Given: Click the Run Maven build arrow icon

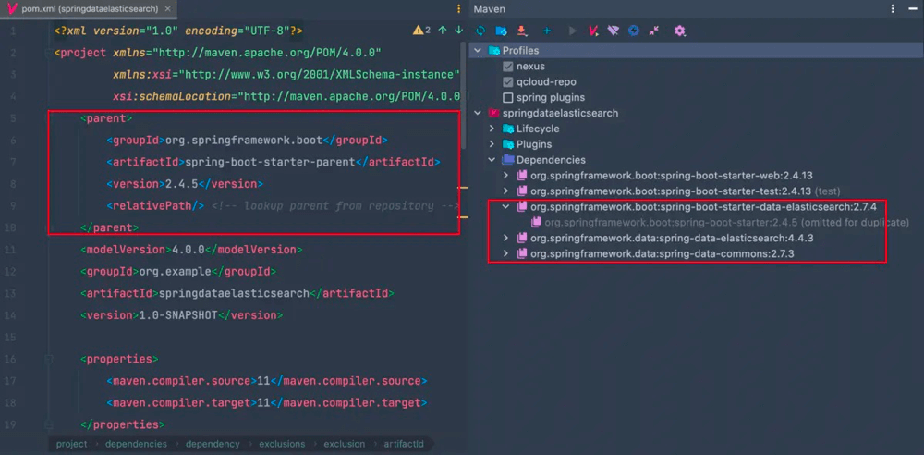Looking at the screenshot, I should pyautogui.click(x=572, y=31).
